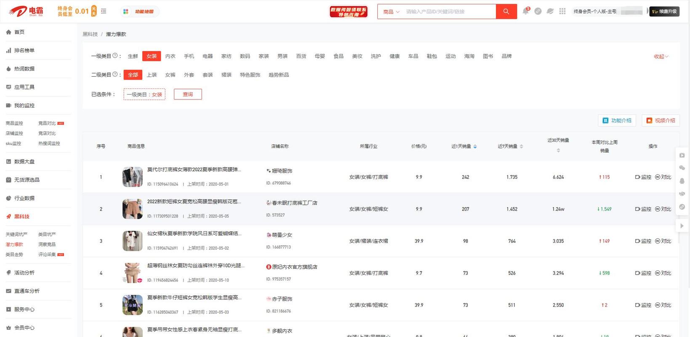Select 品牌 first-level category

click(506, 56)
